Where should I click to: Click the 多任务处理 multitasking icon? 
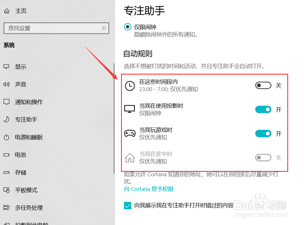(6, 208)
